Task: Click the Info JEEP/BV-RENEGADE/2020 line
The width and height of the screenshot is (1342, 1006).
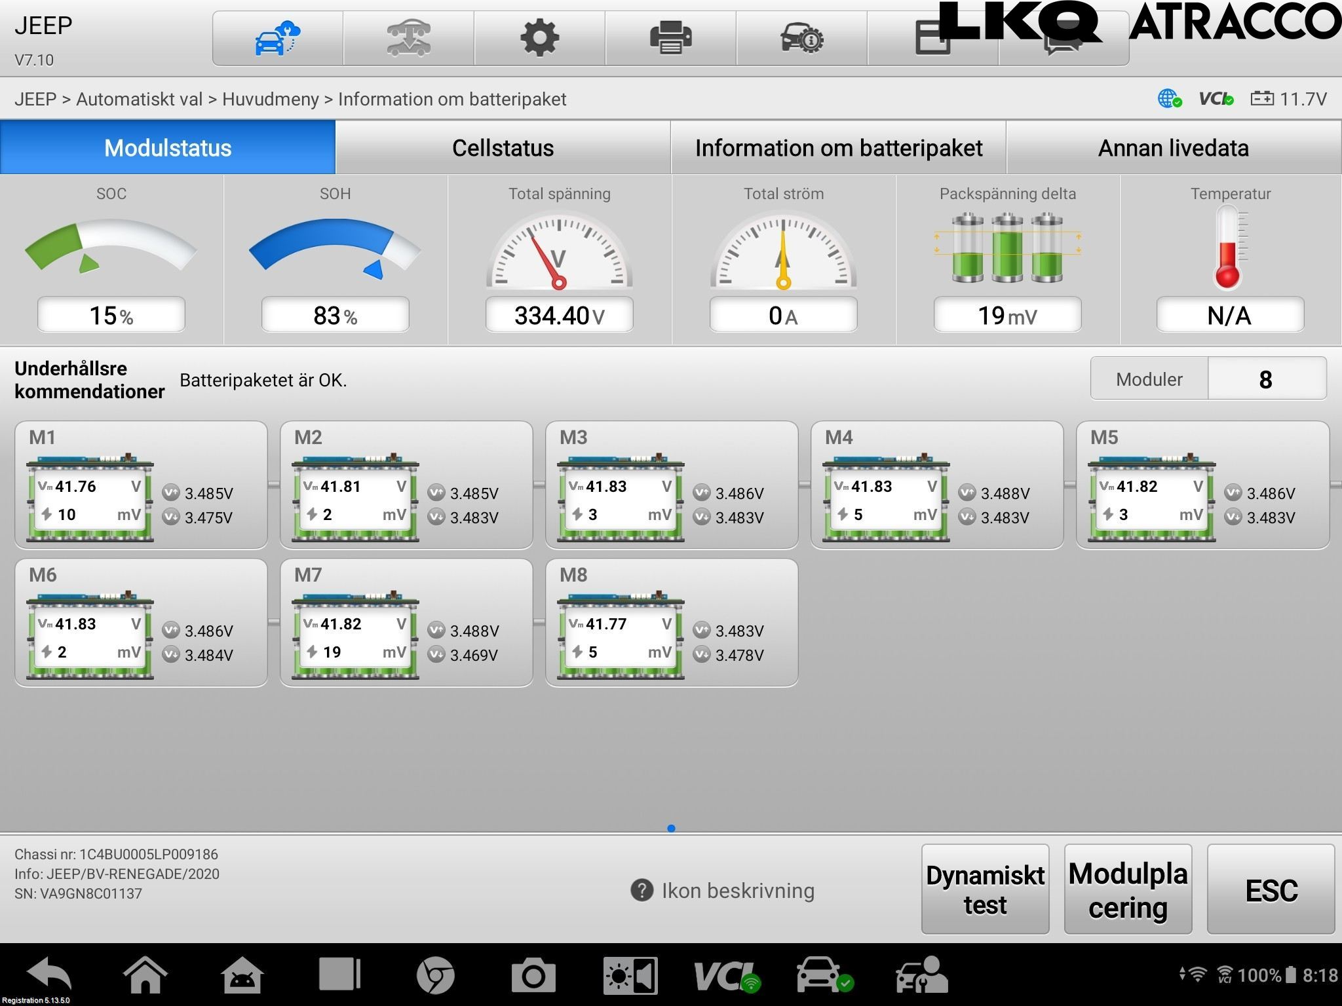Action: 117,874
